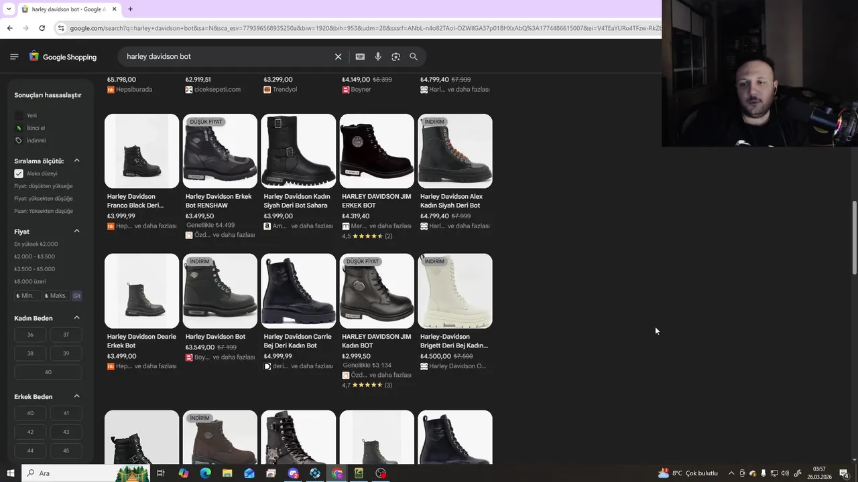The image size is (858, 482).
Task: Close the harley davidson bot tab
Action: [x=114, y=9]
